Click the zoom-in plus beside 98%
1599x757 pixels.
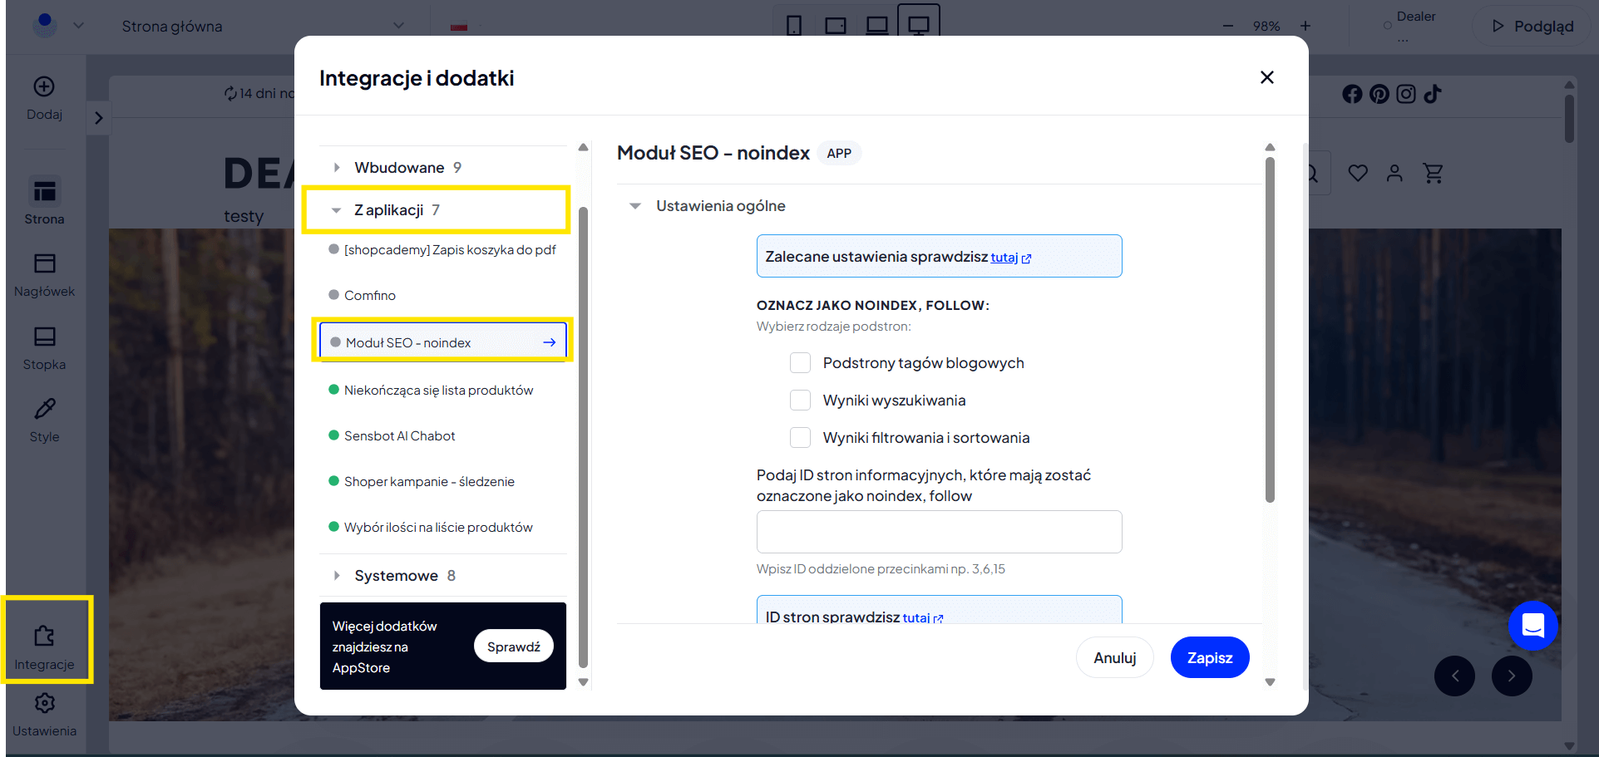[x=1305, y=26]
